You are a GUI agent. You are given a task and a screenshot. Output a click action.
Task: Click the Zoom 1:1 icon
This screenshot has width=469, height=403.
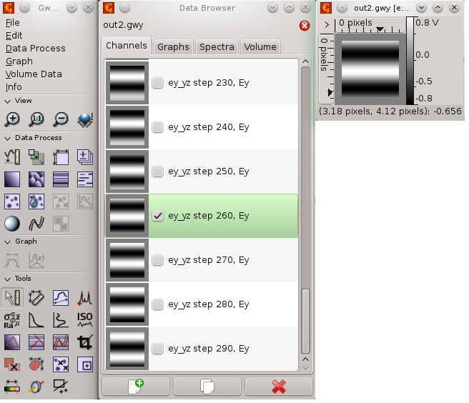(x=37, y=119)
